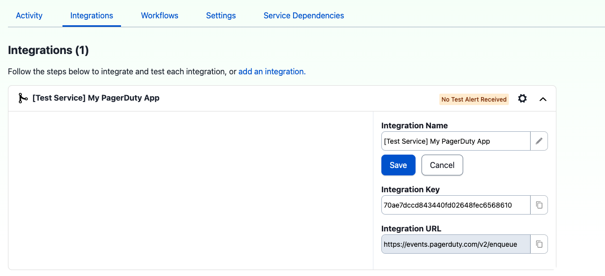
Task: Click the integration branch icon beside Test Service
Action: click(23, 98)
